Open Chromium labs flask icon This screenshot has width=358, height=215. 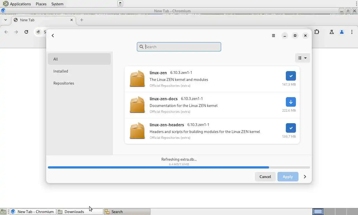tap(332, 32)
